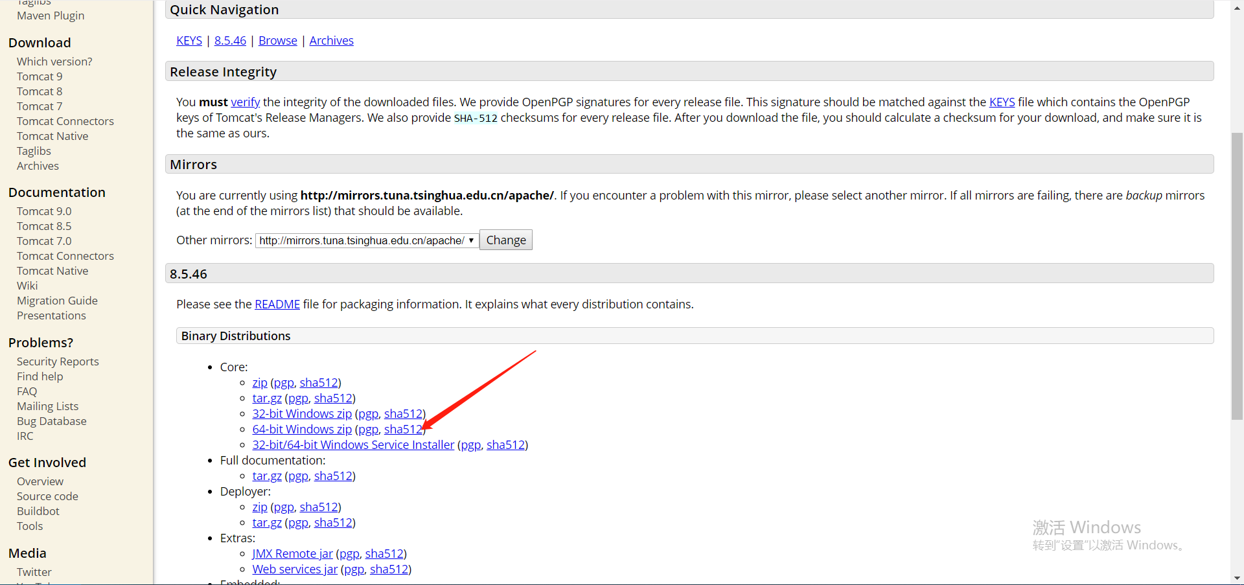Open the 8.5.46 quick navigation link
The height and width of the screenshot is (585, 1244).
pyautogui.click(x=230, y=41)
